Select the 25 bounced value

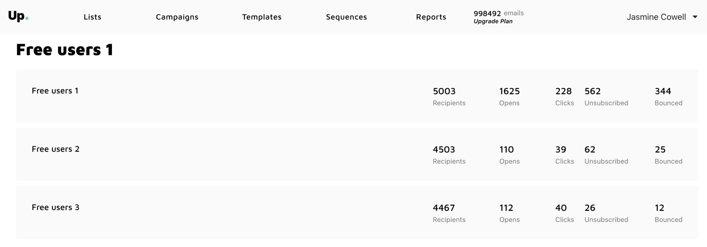[660, 150]
